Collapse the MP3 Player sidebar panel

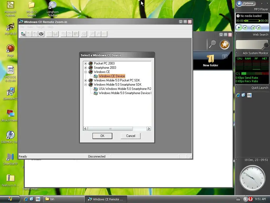[237, 8]
